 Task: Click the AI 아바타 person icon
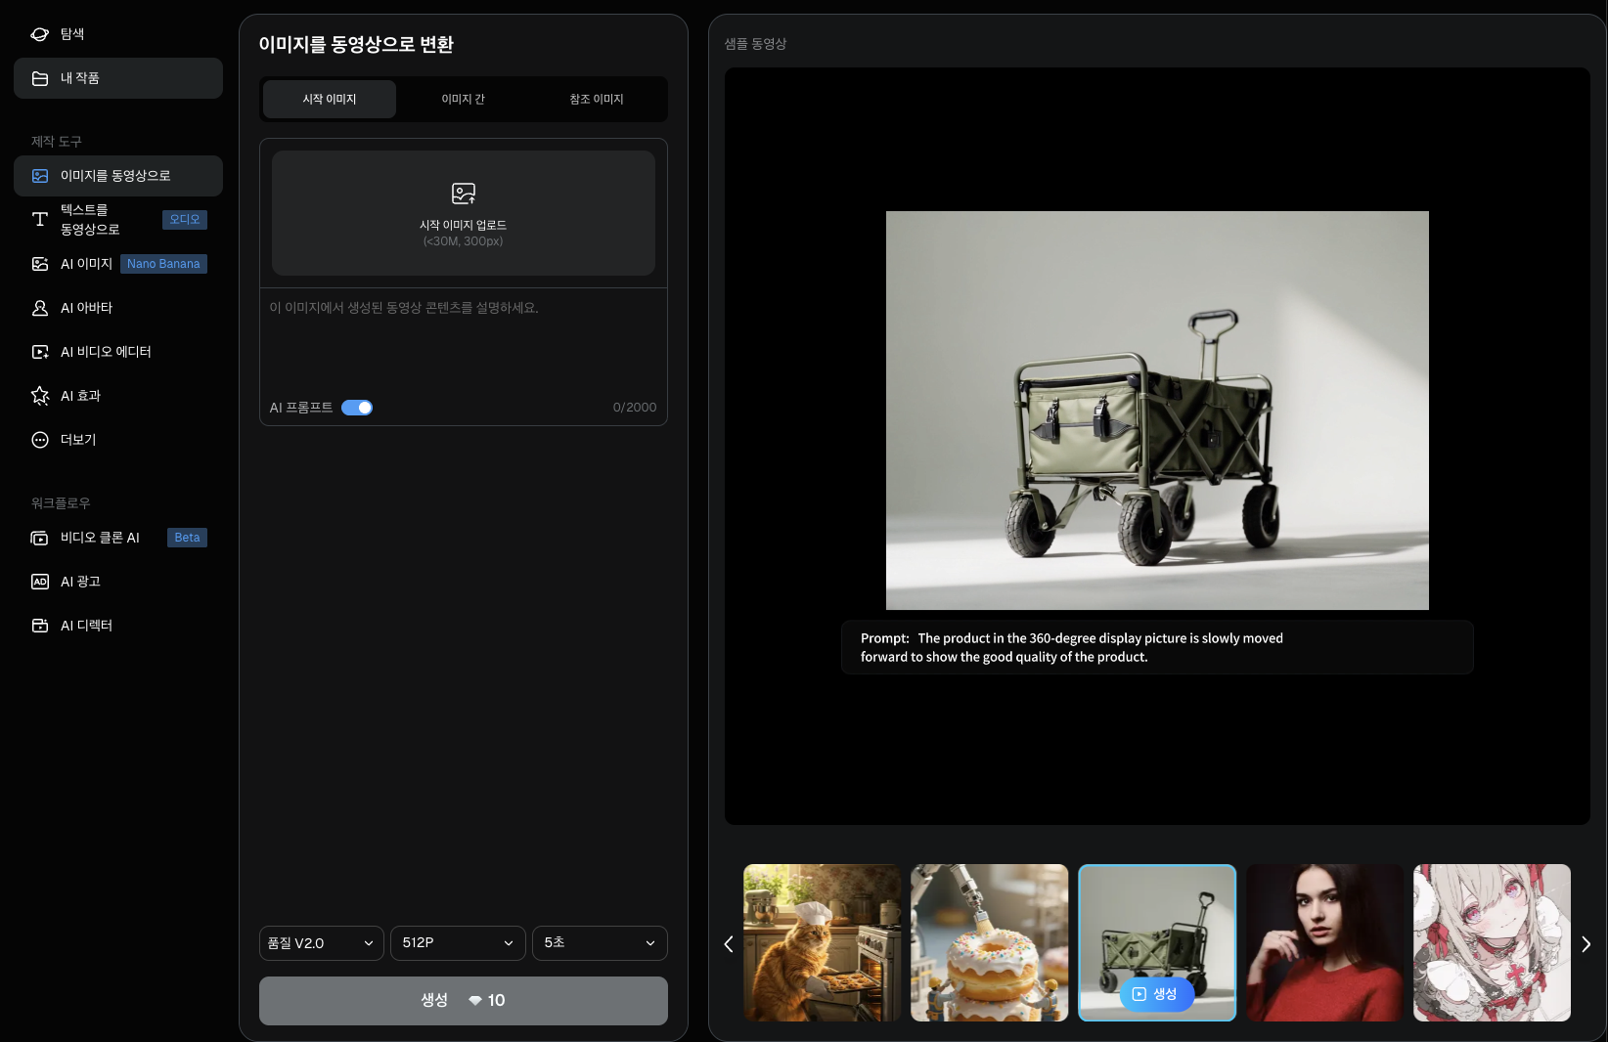40,308
